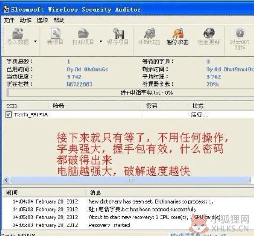The height and width of the screenshot is (236, 254).
Task: Click the Pause Attack (暂停攻击) icon
Action: pos(177,33)
